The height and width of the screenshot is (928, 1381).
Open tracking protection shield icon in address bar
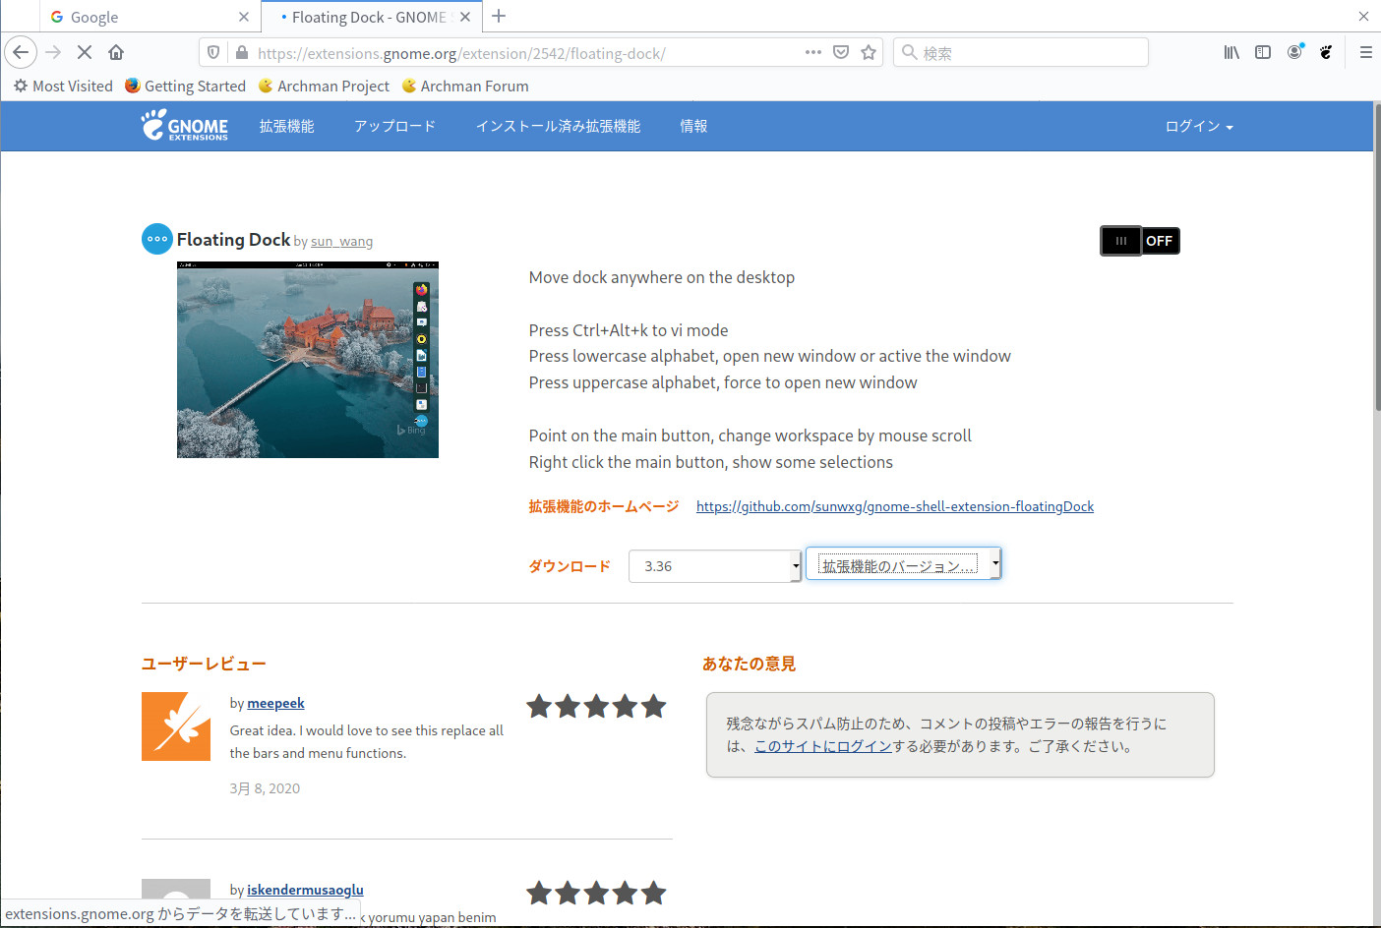[213, 52]
